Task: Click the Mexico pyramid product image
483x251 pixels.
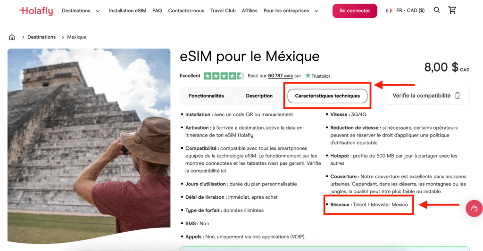Action: pyautogui.click(x=89, y=146)
